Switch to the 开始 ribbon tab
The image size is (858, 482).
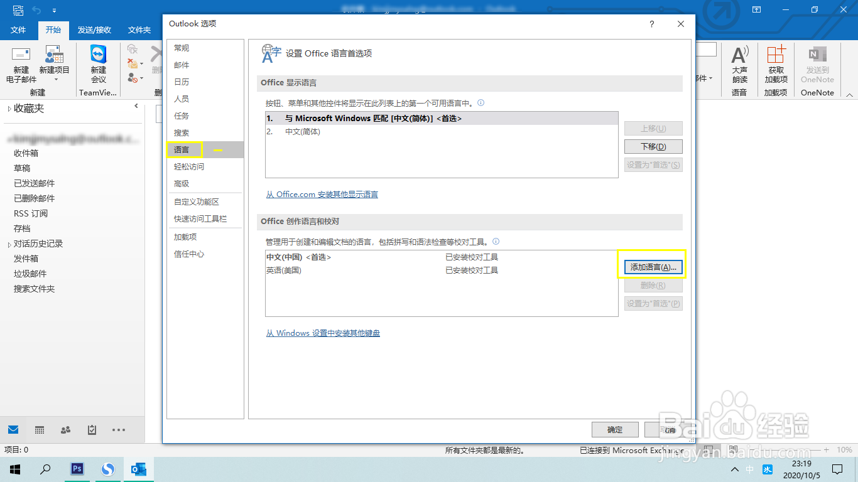pos(53,30)
